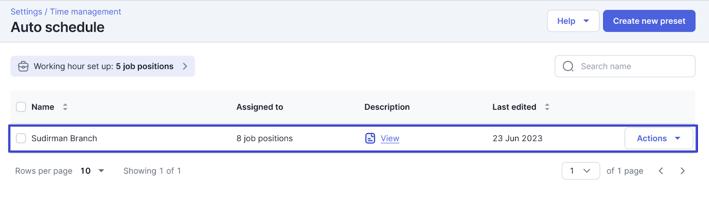Open the View description link

pyautogui.click(x=390, y=138)
